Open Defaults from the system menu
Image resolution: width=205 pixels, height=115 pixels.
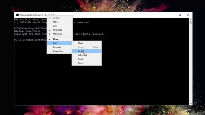pyautogui.click(x=60, y=47)
